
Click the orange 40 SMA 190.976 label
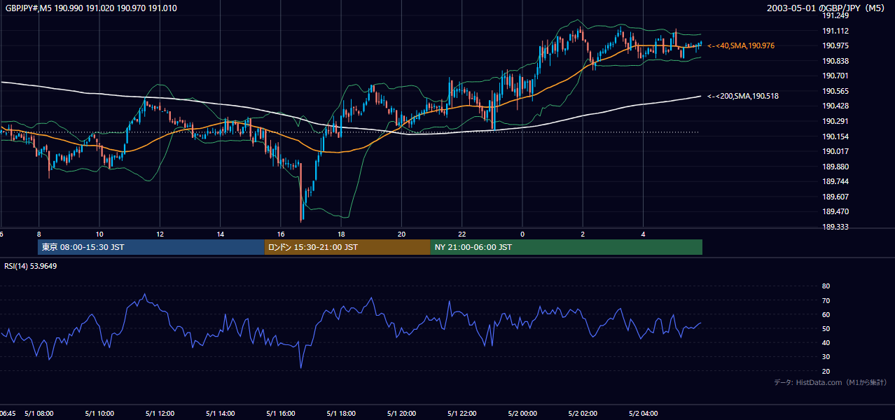point(741,45)
